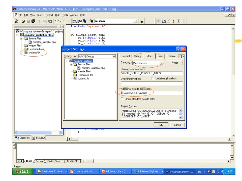Open the Tools menu
This screenshot has width=242, height=181.
[x=65, y=15]
